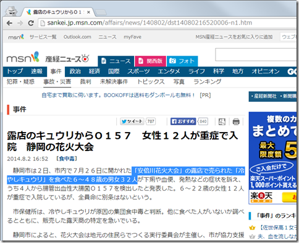This screenshot has height=243, width=299.
Task: Open the 犯罪・疑惑 subcategory
Action: (x=20, y=81)
